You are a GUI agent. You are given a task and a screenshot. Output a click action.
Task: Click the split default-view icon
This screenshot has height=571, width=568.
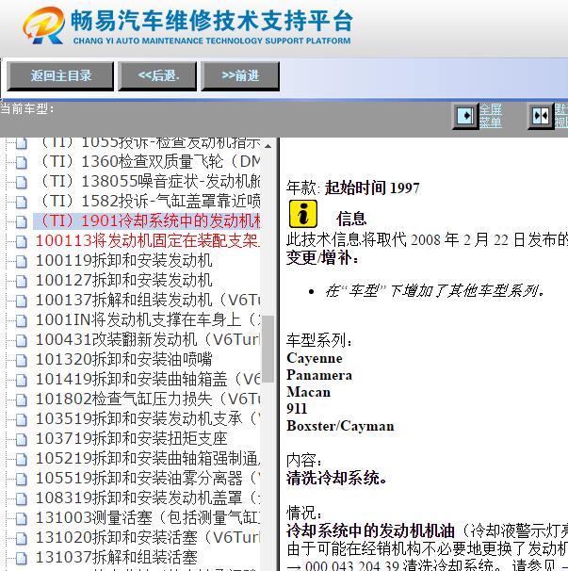(x=541, y=116)
